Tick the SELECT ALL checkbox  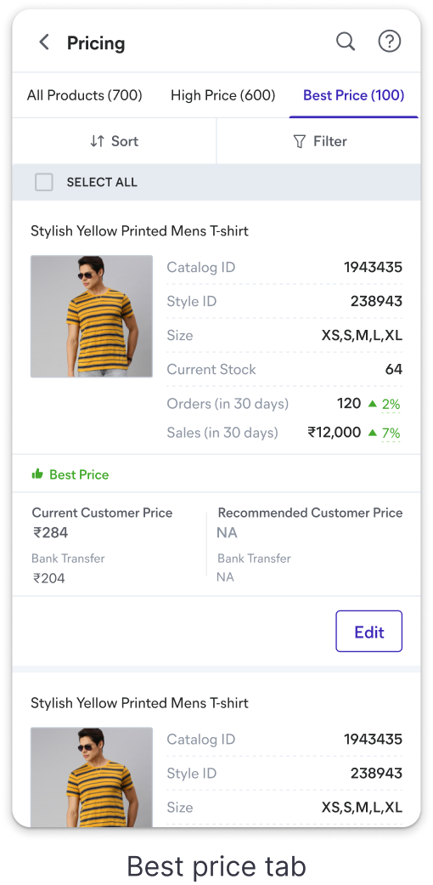click(44, 182)
